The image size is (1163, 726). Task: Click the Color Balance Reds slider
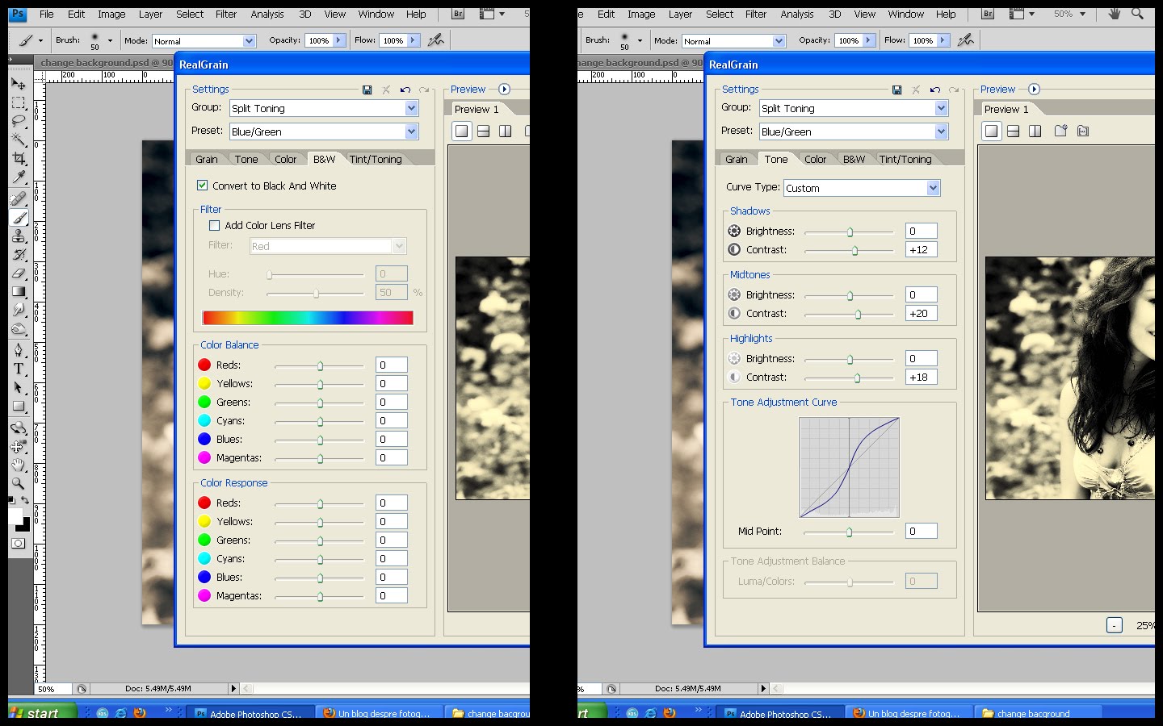point(320,365)
